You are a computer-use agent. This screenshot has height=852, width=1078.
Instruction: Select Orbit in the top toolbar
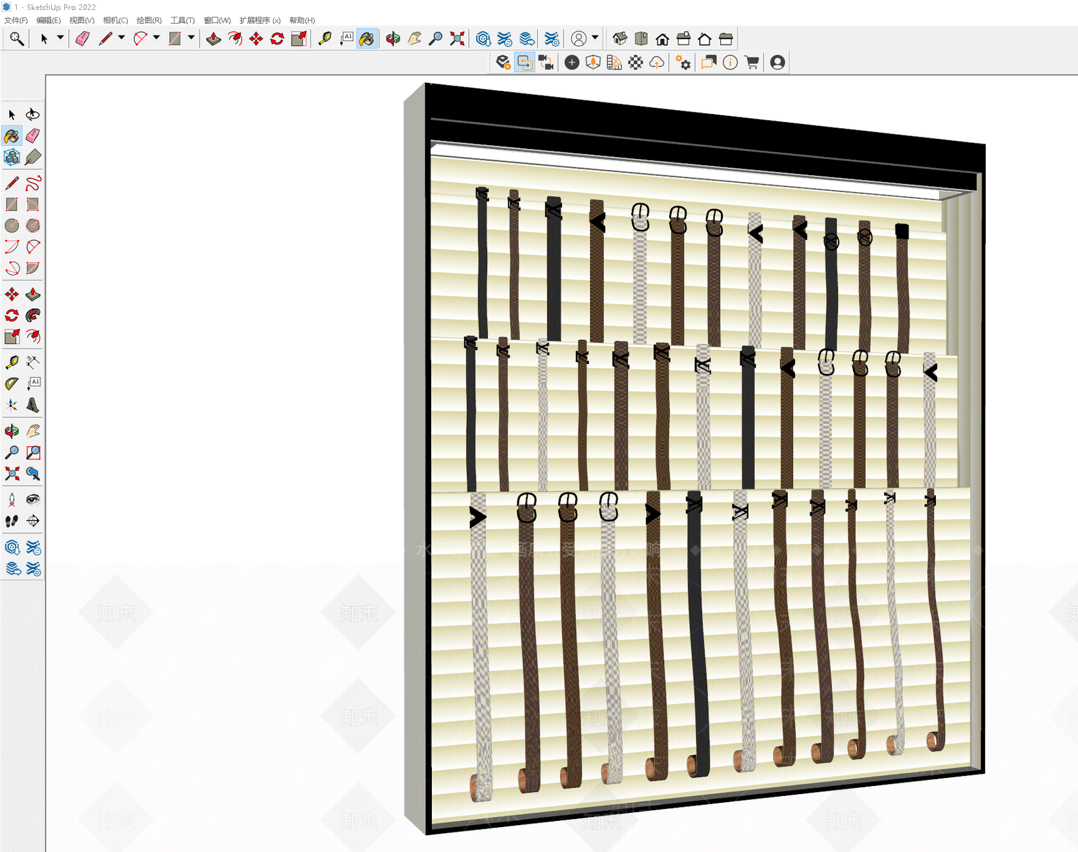click(393, 39)
